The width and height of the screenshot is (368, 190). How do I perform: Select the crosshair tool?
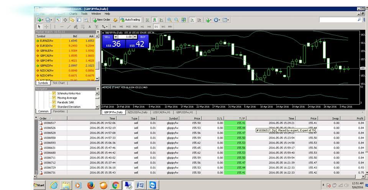pos(46,26)
